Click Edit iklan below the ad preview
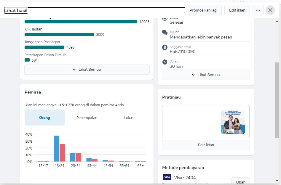This screenshot has height=185, width=281. [206, 145]
